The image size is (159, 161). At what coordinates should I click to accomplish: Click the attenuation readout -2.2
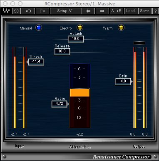80,134
